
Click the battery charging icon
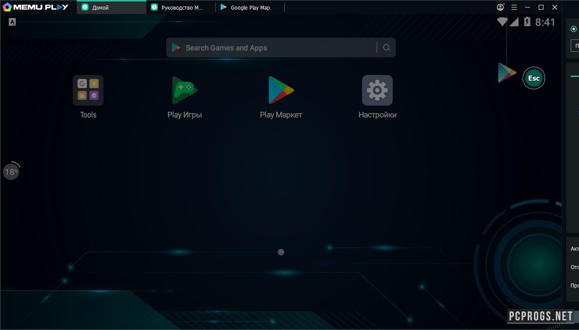pyautogui.click(x=527, y=21)
